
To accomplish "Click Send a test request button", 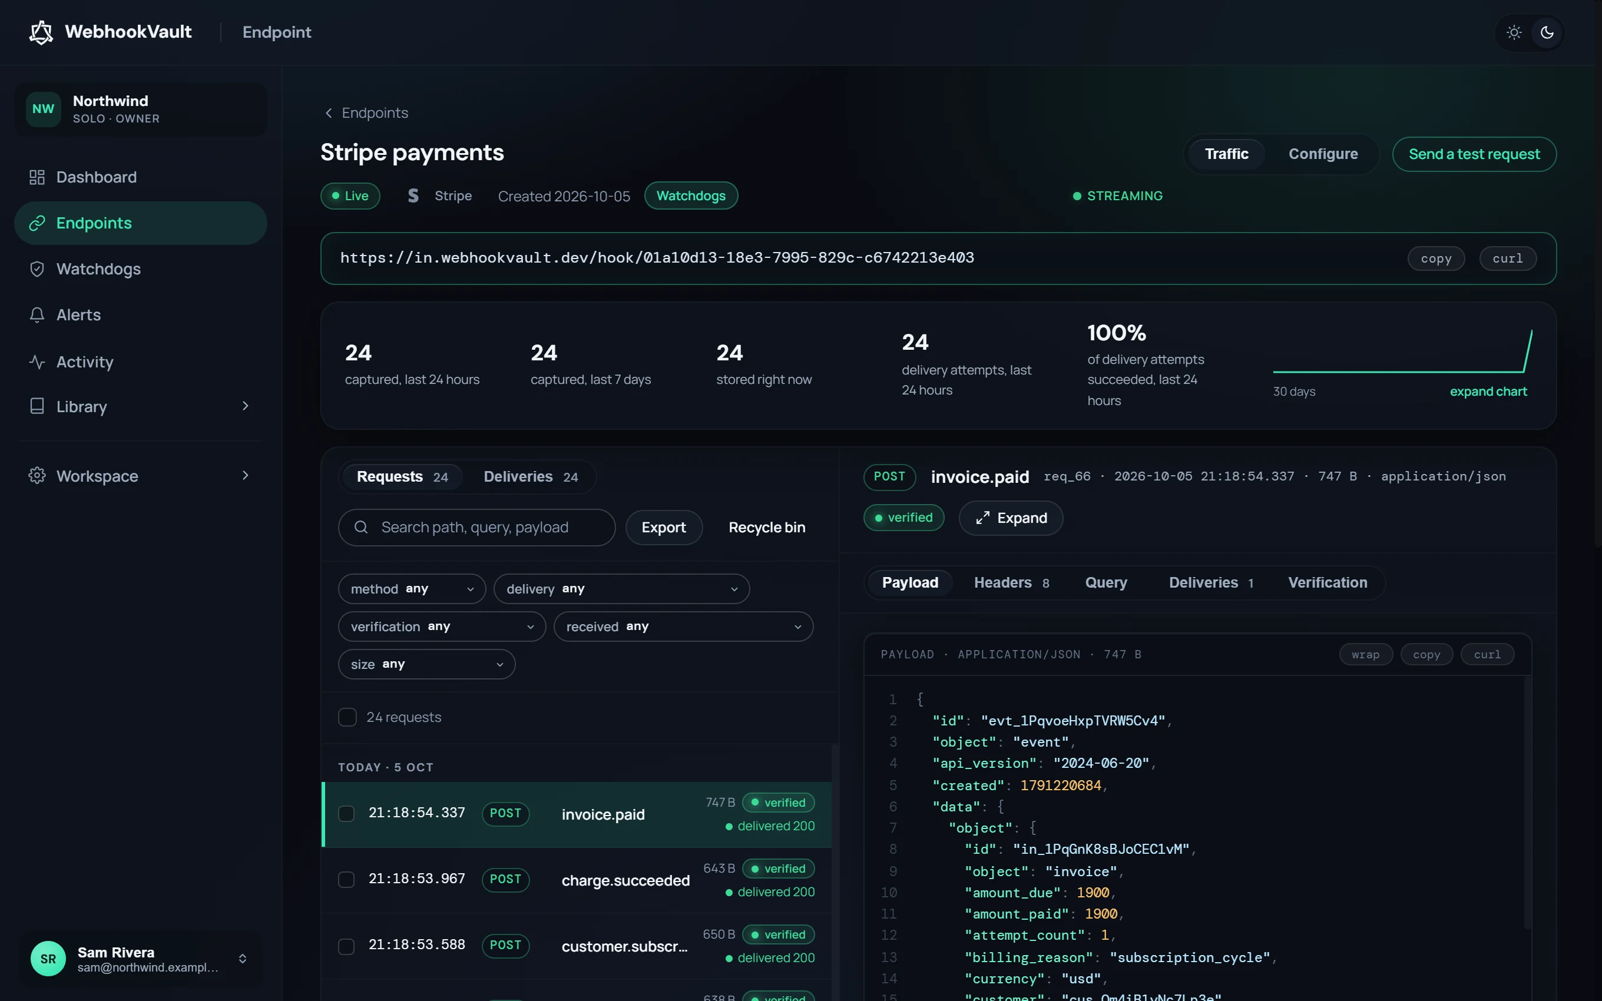I will tap(1474, 154).
